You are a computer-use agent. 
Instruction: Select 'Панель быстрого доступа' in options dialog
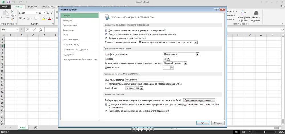80,49
